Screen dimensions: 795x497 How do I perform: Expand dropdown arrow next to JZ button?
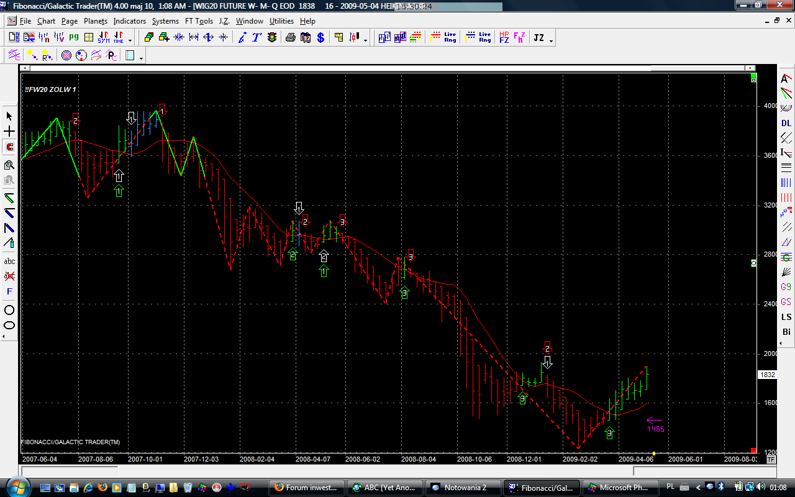pyautogui.click(x=552, y=40)
